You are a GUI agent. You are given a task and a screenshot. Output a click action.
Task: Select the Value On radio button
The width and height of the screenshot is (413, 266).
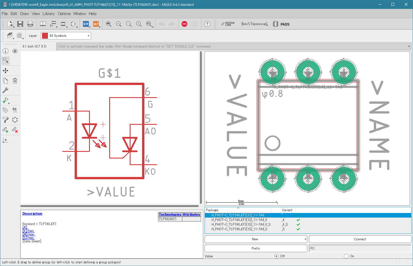pyautogui.click(x=346, y=256)
